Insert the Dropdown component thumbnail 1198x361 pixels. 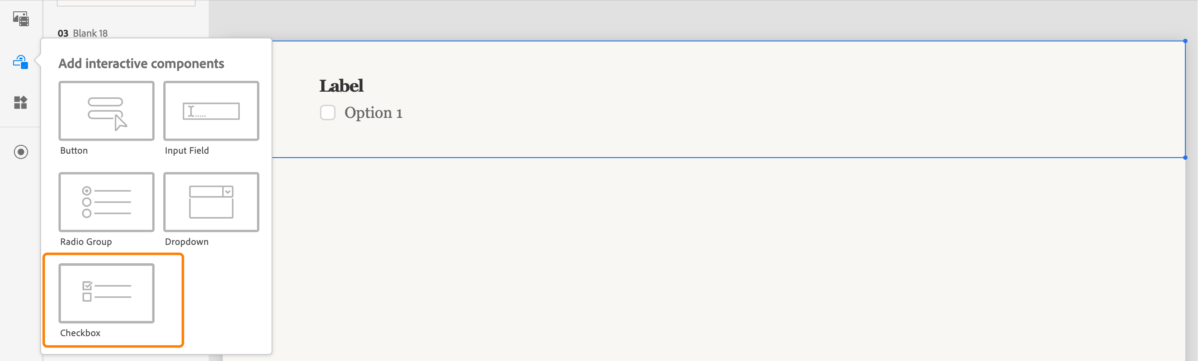coord(211,202)
